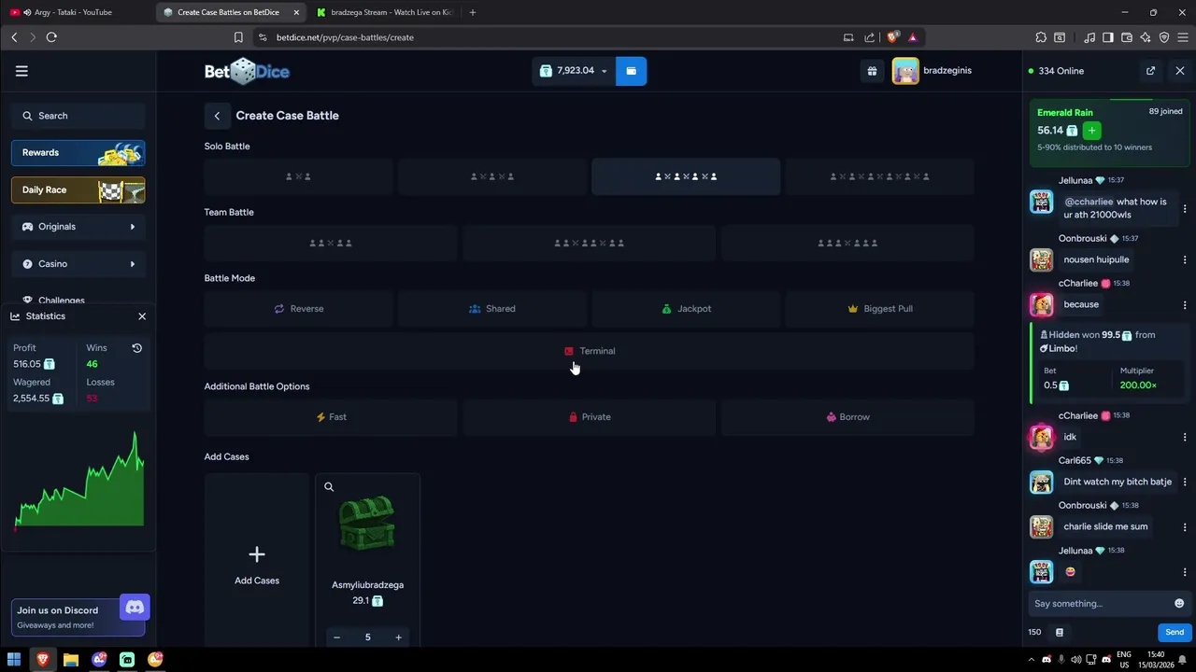The width and height of the screenshot is (1196, 672).
Task: Pop out the chat panel
Action: [x=1150, y=71]
